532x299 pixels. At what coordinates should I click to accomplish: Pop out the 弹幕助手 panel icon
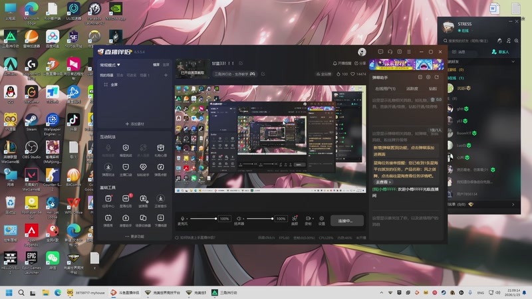point(437,77)
